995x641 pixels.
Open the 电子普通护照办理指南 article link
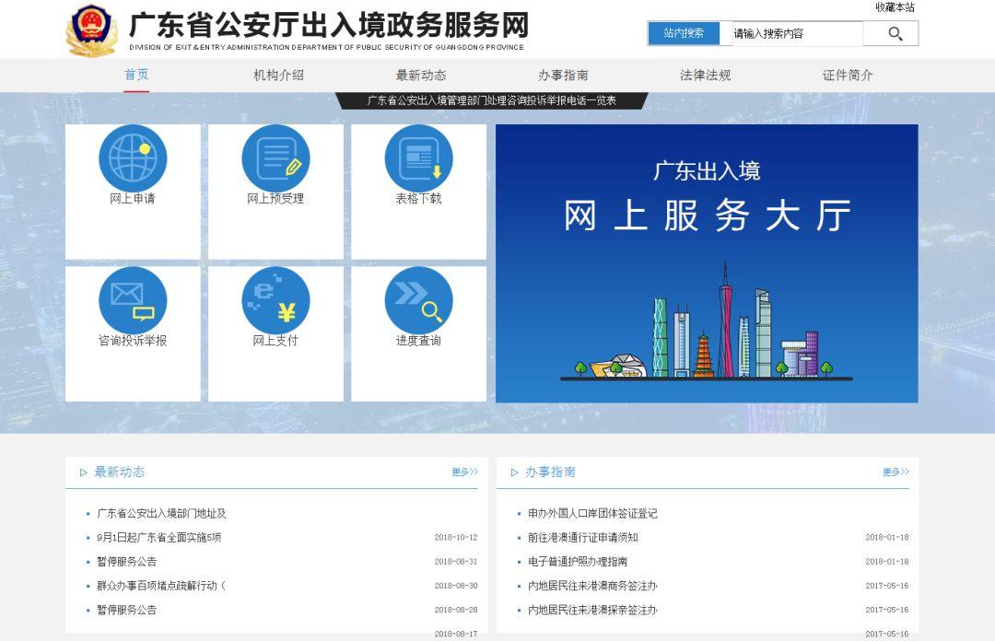coord(578,562)
